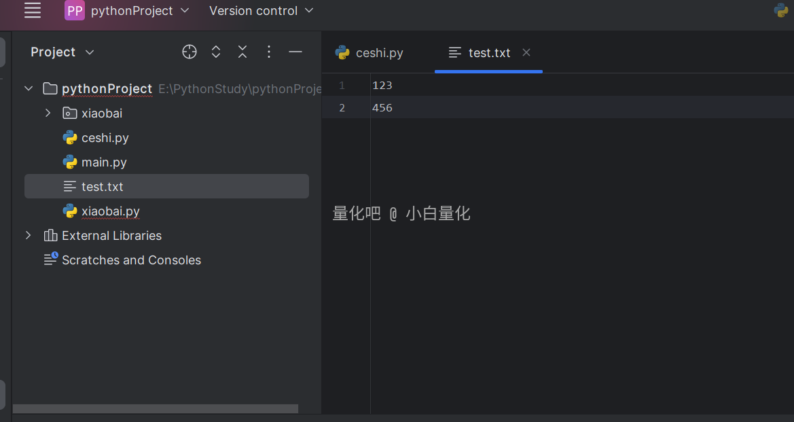The width and height of the screenshot is (794, 422).
Task: Select xiaobai.py in the project tree
Action: (x=110, y=211)
